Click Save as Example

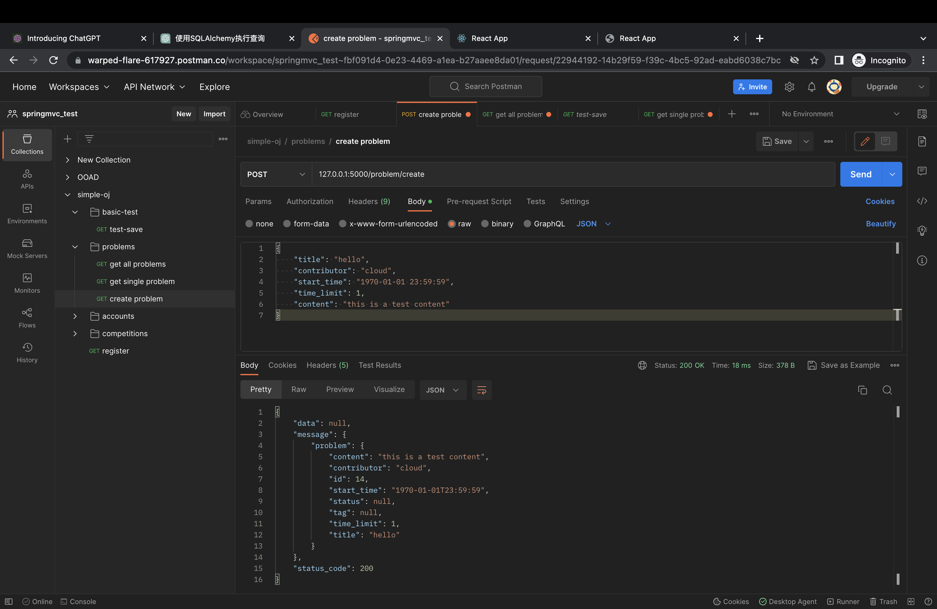[844, 365]
